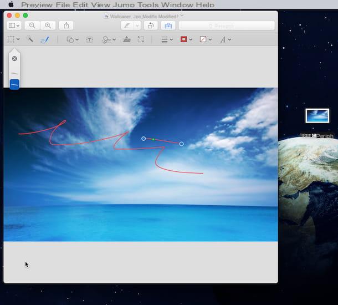The height and width of the screenshot is (305, 338).
Task: Open the red Border Color swatch
Action: tap(183, 39)
